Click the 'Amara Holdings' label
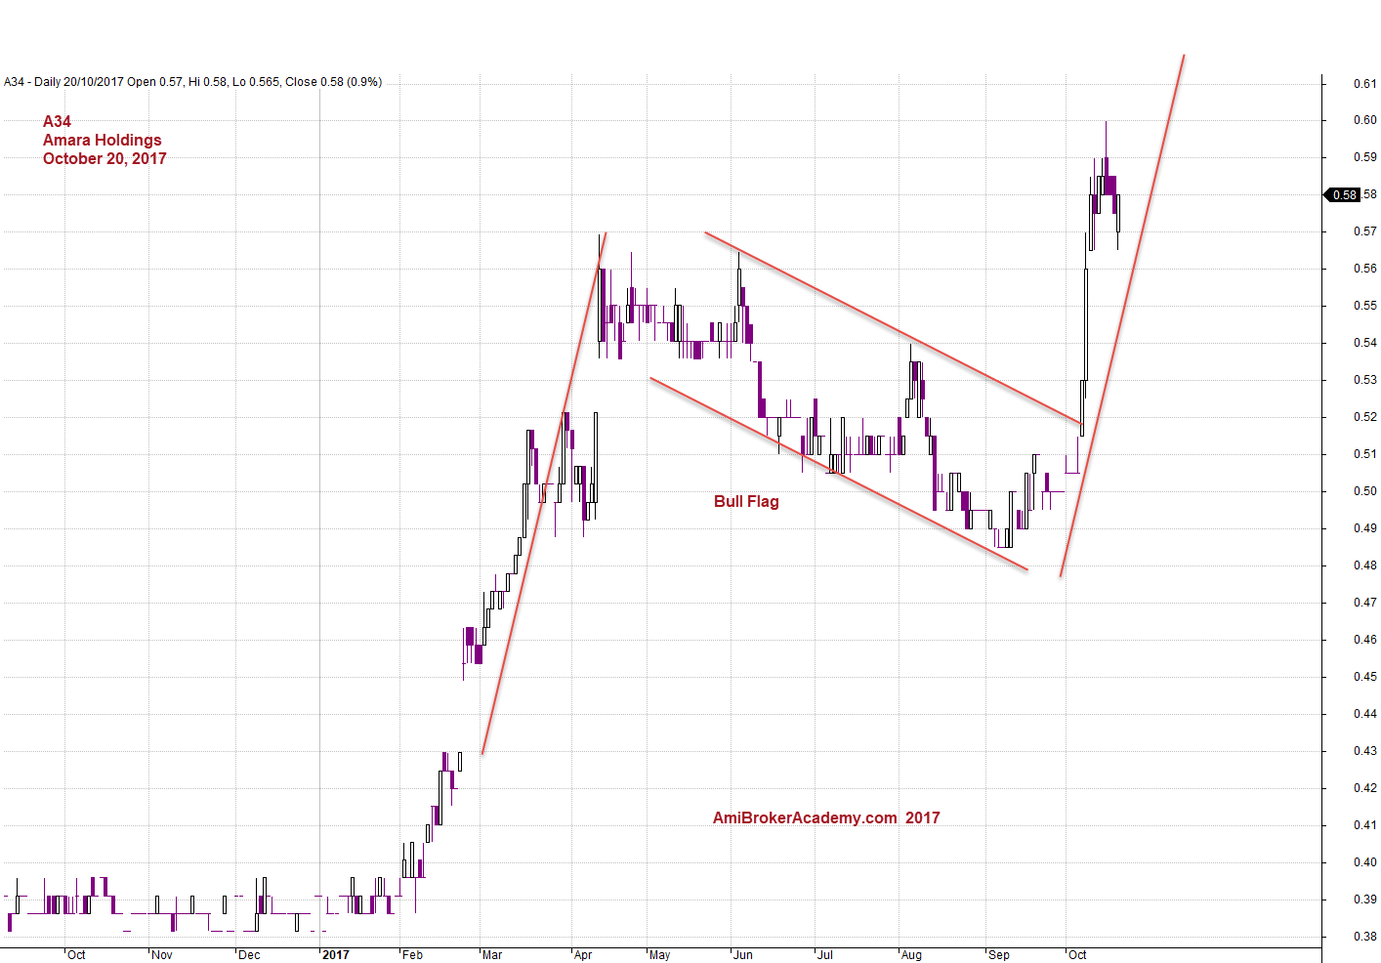Viewport: 1381px width, 963px height. (103, 140)
